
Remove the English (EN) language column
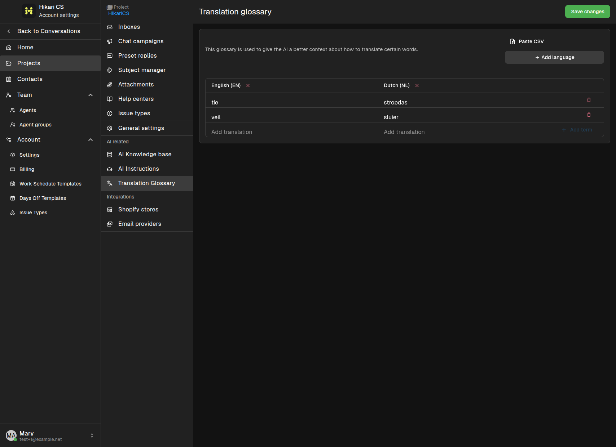[248, 85]
